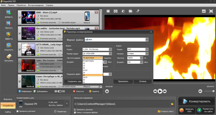The image size is (216, 115).
Task: Open brightness adjustment icon above preview
Action: click(123, 11)
